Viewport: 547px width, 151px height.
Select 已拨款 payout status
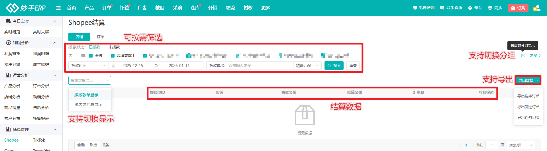point(95,47)
